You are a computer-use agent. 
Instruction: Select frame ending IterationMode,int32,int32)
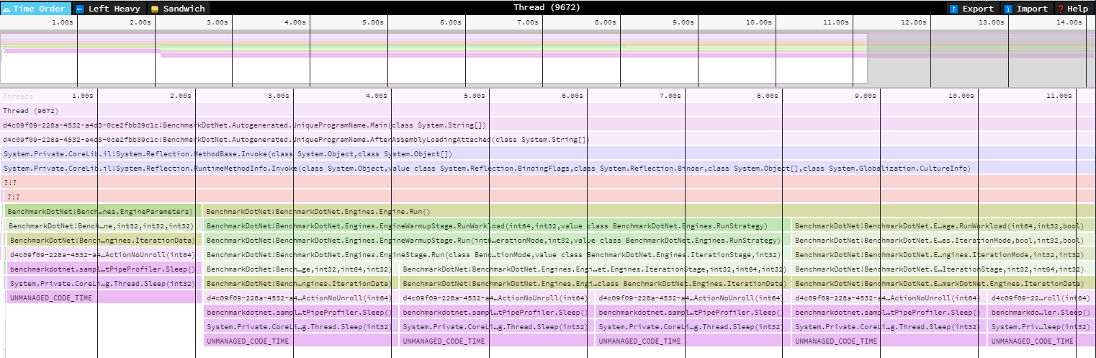pos(944,254)
